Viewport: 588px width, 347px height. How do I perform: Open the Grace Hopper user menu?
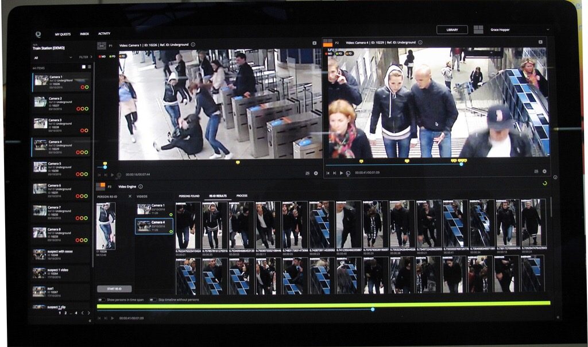coord(519,30)
